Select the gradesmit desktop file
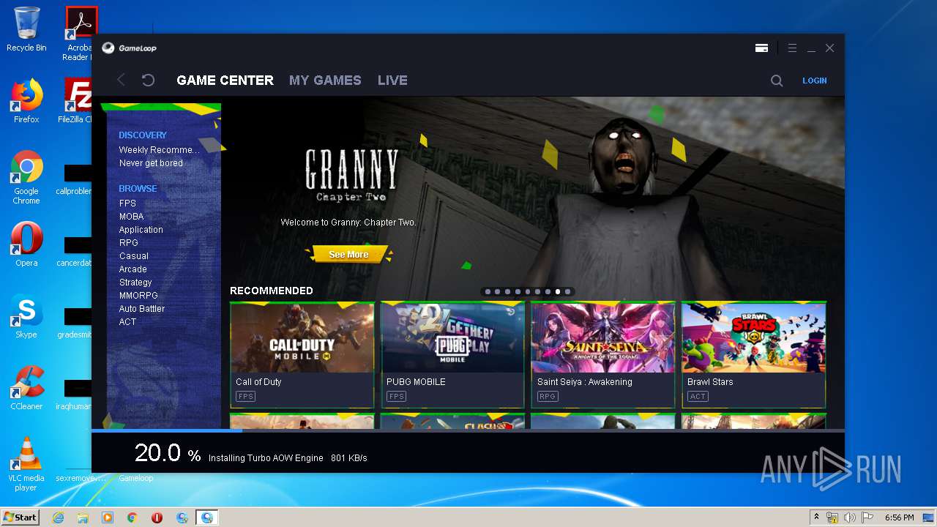The image size is (937, 527). [76, 323]
